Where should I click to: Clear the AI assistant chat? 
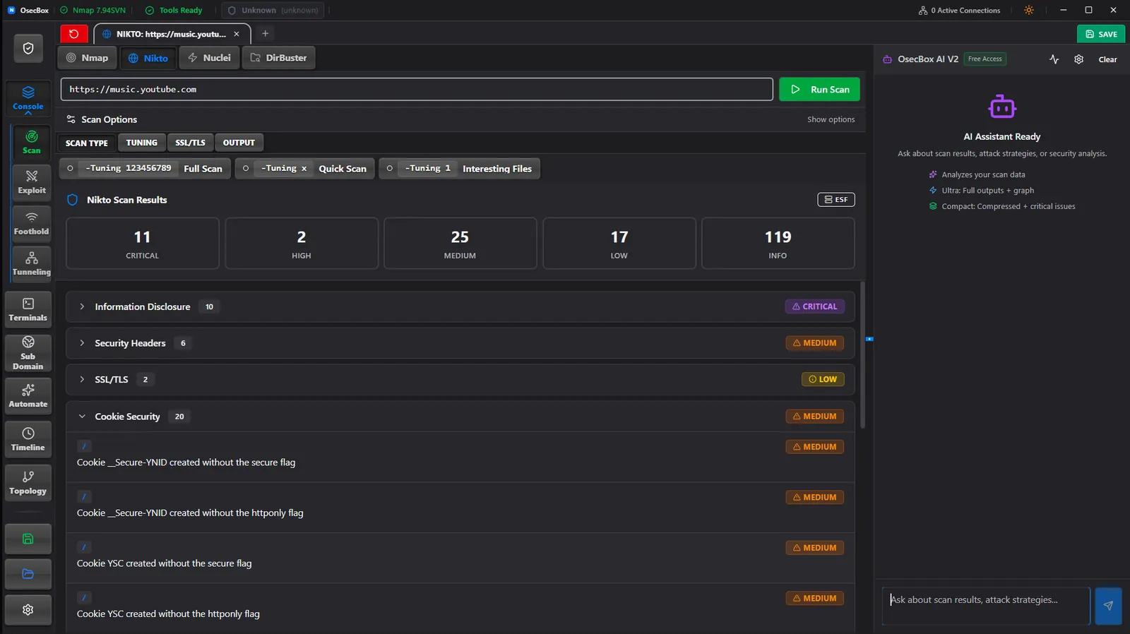click(x=1107, y=59)
